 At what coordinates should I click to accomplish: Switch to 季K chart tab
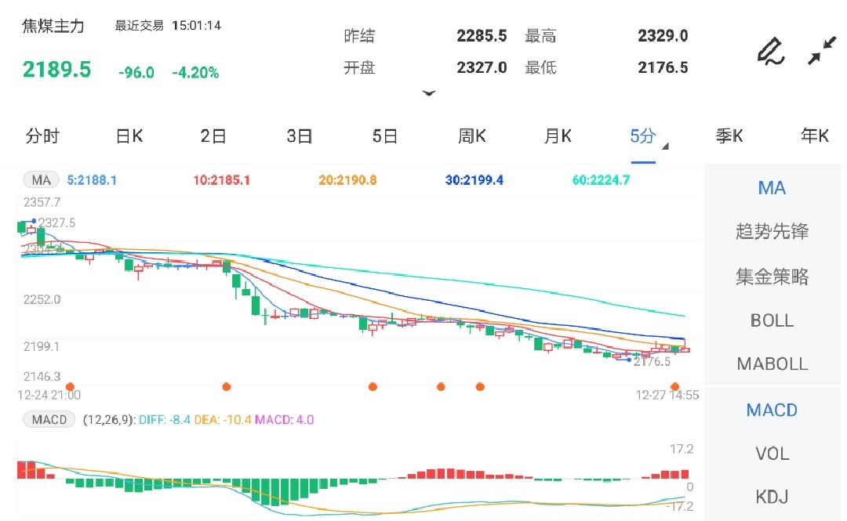tap(729, 136)
